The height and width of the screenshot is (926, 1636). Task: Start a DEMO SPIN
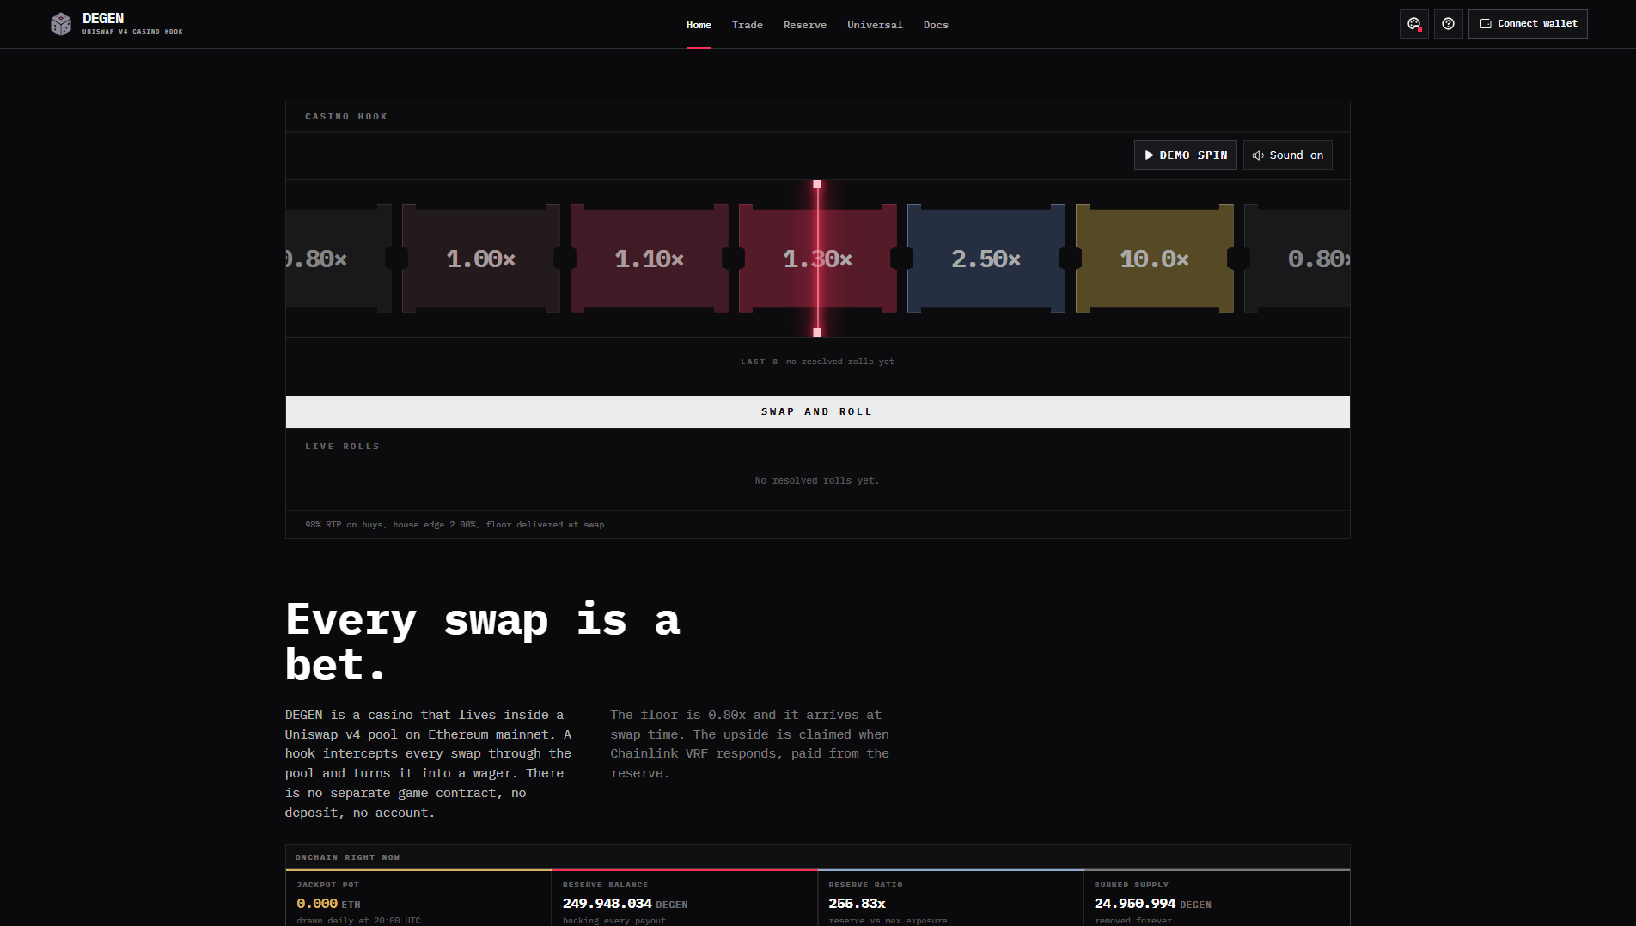click(1185, 155)
